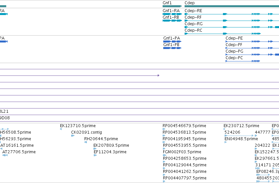This screenshot has height=183, width=279.
Task: Select the AT27706.5prime EST label
Action: 19,152
